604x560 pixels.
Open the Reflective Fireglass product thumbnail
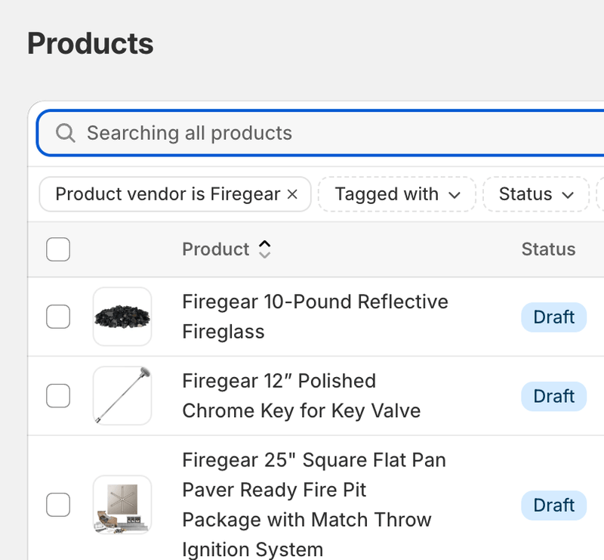(122, 317)
